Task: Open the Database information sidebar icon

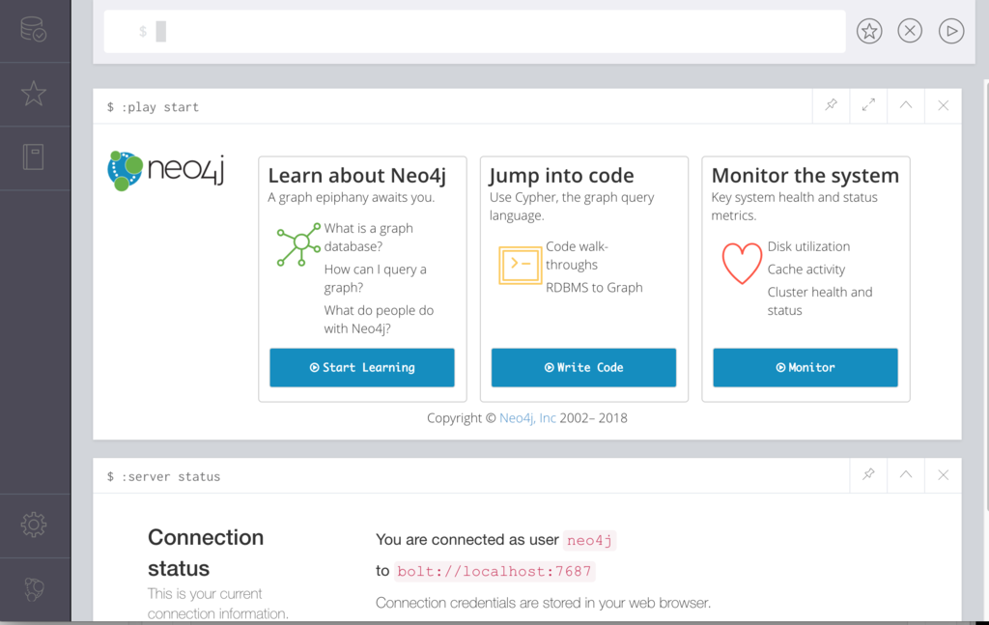Action: (x=34, y=29)
